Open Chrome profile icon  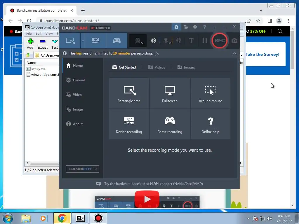click(279, 21)
